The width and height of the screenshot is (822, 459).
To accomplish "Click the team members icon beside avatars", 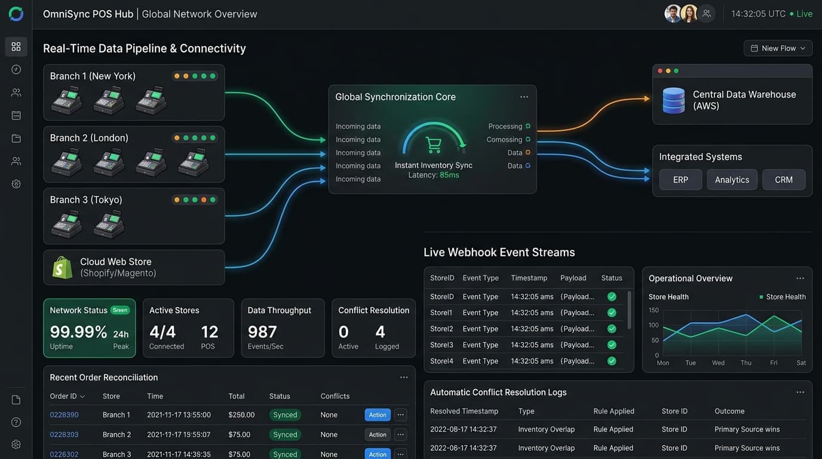I will (x=707, y=14).
